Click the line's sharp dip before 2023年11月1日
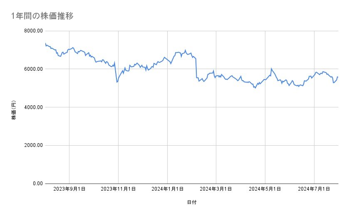 [x=117, y=82]
